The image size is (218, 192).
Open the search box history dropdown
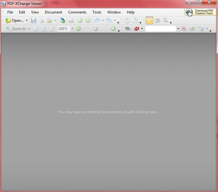tap(178, 29)
